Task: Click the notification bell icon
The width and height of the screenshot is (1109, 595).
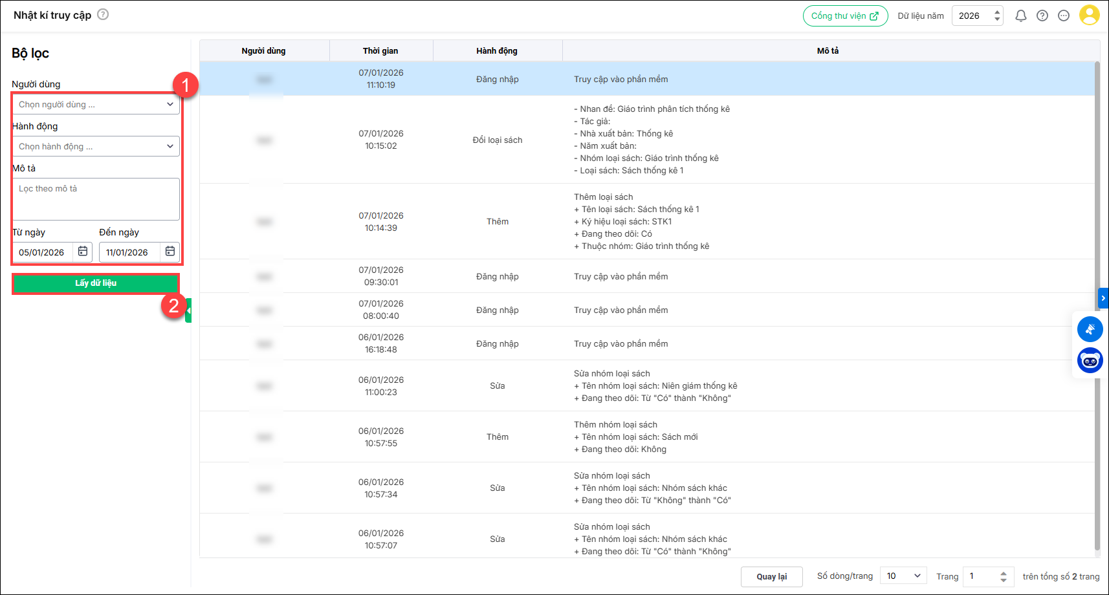Action: tap(1020, 16)
